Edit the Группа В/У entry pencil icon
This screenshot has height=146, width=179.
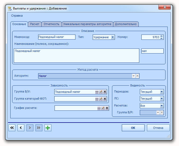tap(101, 92)
